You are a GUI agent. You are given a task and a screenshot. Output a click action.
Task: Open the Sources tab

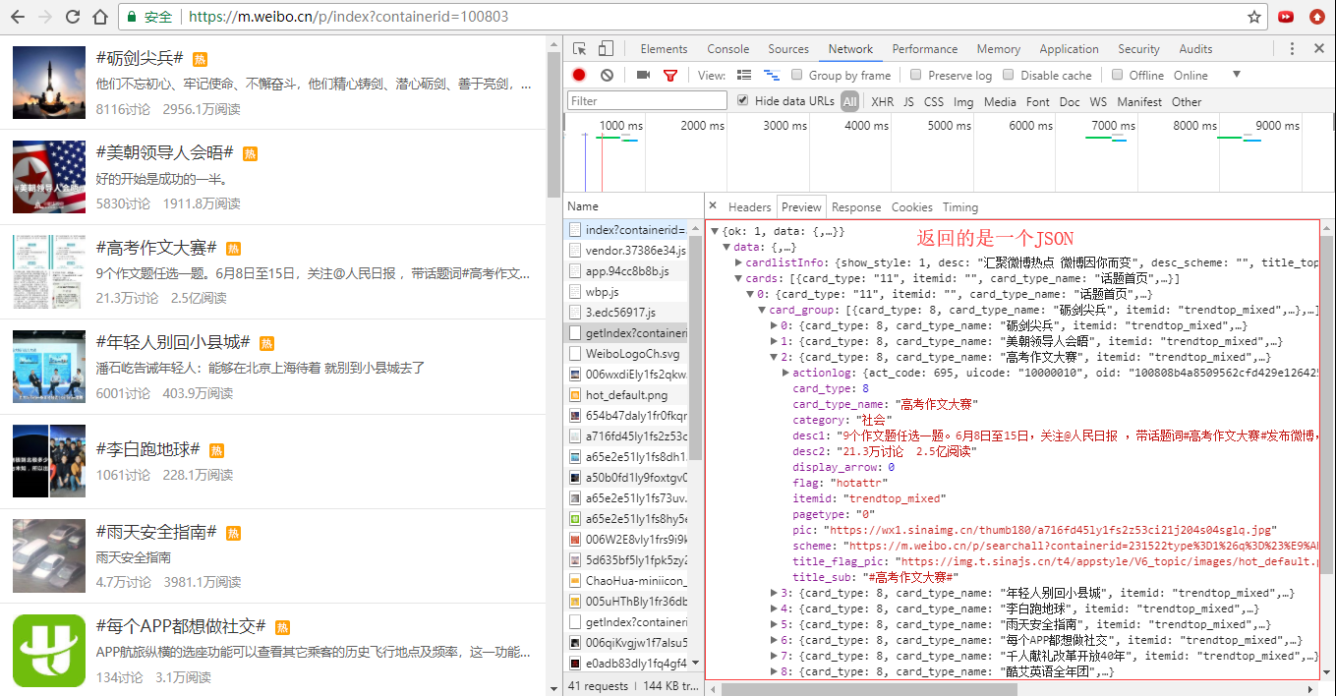point(788,49)
